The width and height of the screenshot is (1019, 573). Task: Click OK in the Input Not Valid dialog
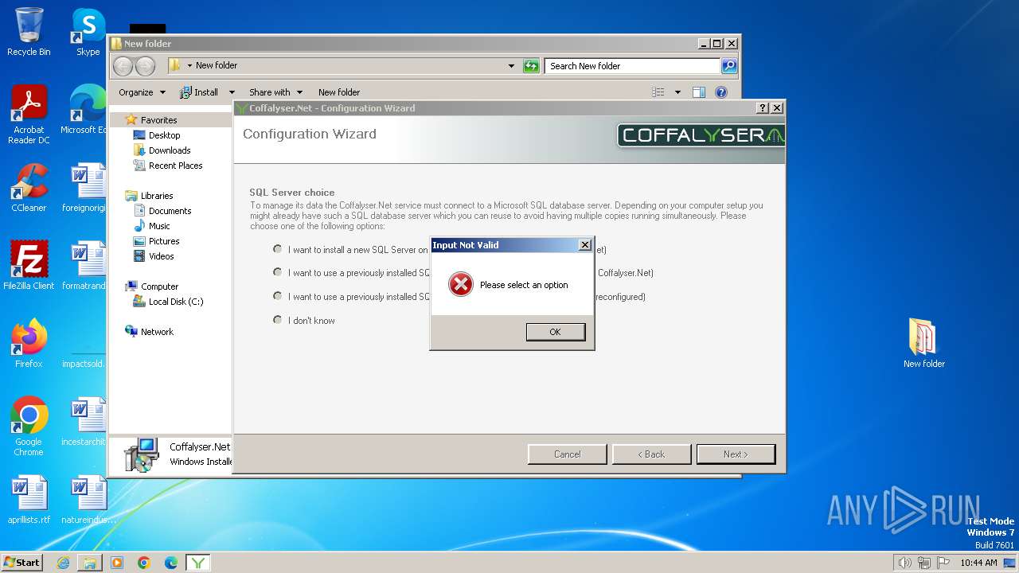point(556,332)
